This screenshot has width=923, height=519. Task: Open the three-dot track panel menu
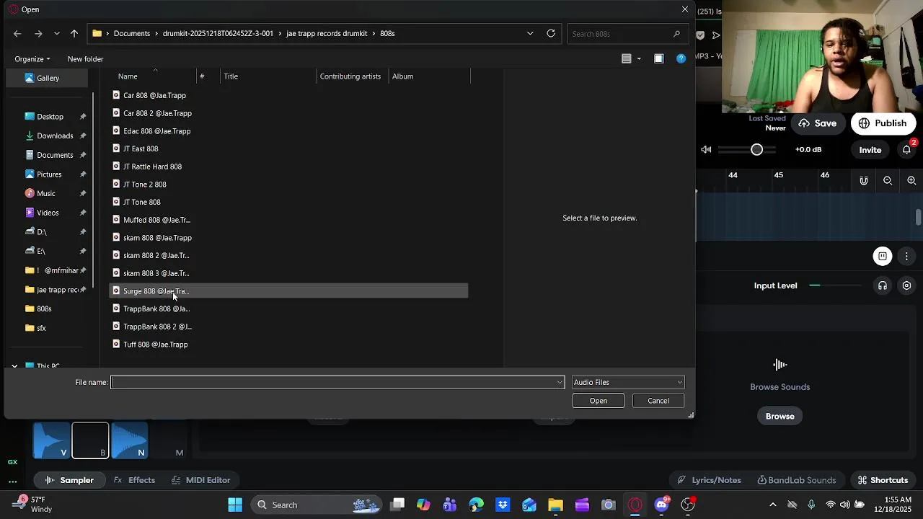(x=907, y=257)
